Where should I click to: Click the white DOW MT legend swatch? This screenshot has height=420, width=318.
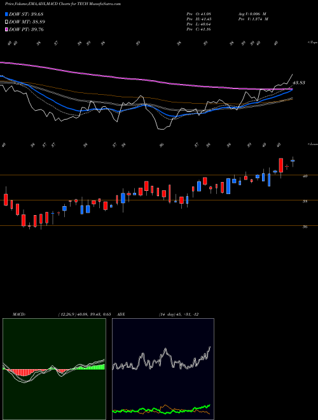pyautogui.click(x=6, y=22)
